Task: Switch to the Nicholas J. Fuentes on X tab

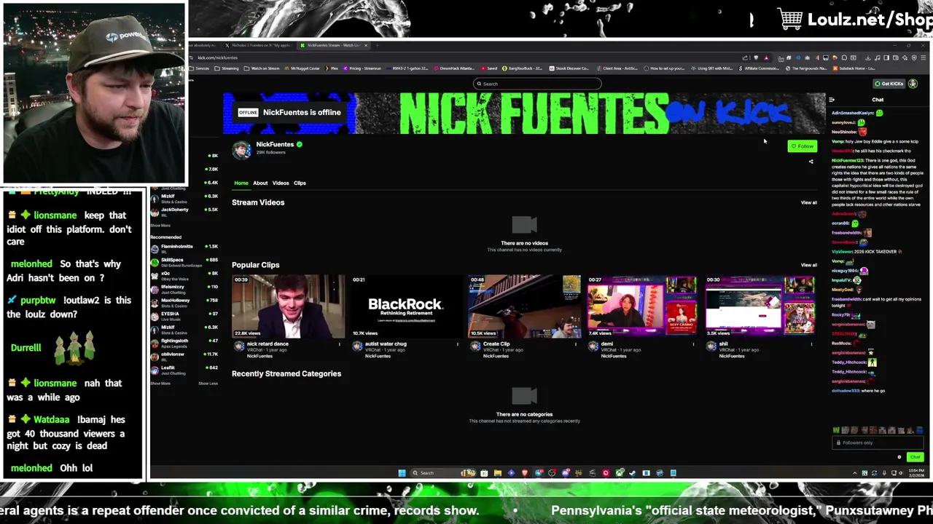Action: (259, 45)
